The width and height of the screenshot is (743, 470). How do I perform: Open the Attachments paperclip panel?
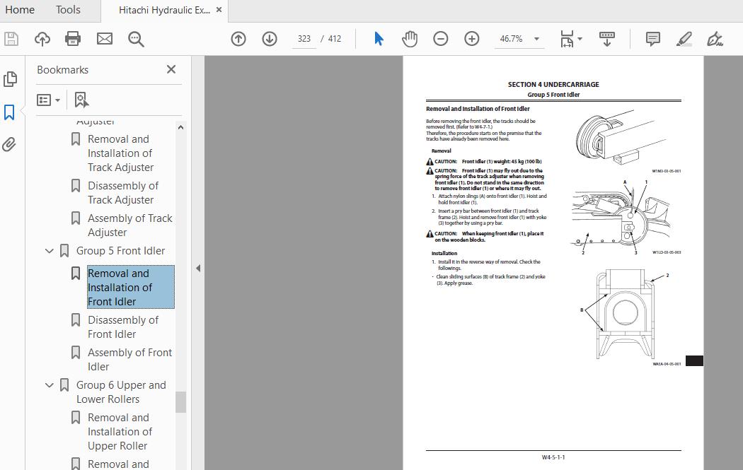point(9,144)
